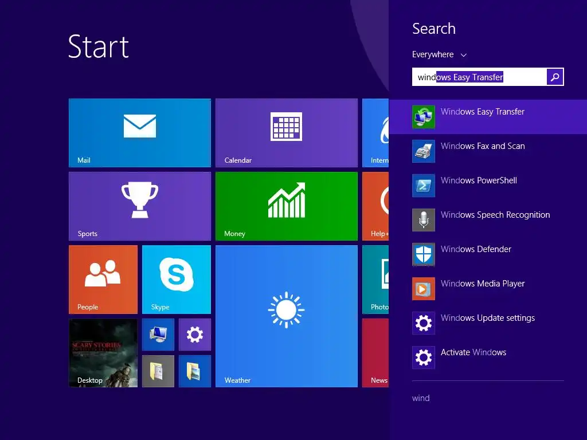Click the Windows Fax and Scan icon
Viewport: 587px width, 440px height.
pos(424,151)
